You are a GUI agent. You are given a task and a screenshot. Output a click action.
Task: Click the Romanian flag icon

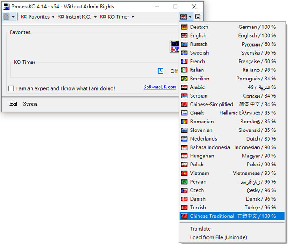pos(184,122)
